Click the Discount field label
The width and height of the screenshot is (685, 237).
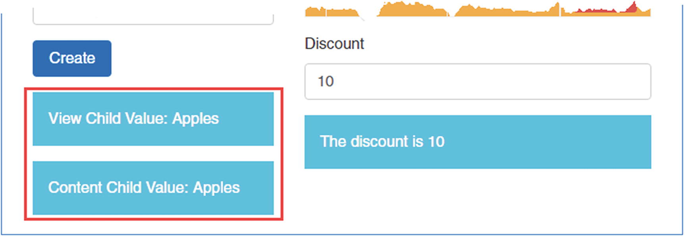pos(334,44)
